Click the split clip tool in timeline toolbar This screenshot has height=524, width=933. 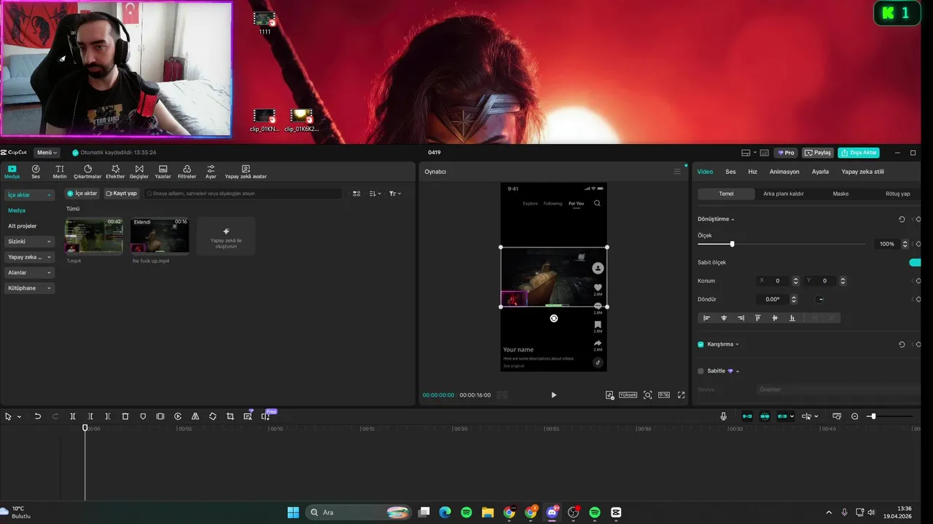click(x=73, y=416)
